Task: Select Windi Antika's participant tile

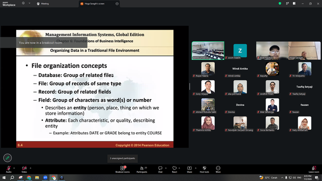Action: click(240, 69)
